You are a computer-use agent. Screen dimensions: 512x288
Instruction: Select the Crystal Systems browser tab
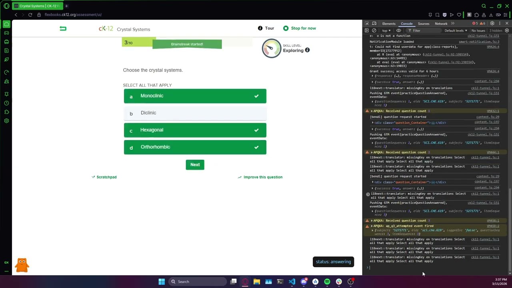click(x=37, y=6)
